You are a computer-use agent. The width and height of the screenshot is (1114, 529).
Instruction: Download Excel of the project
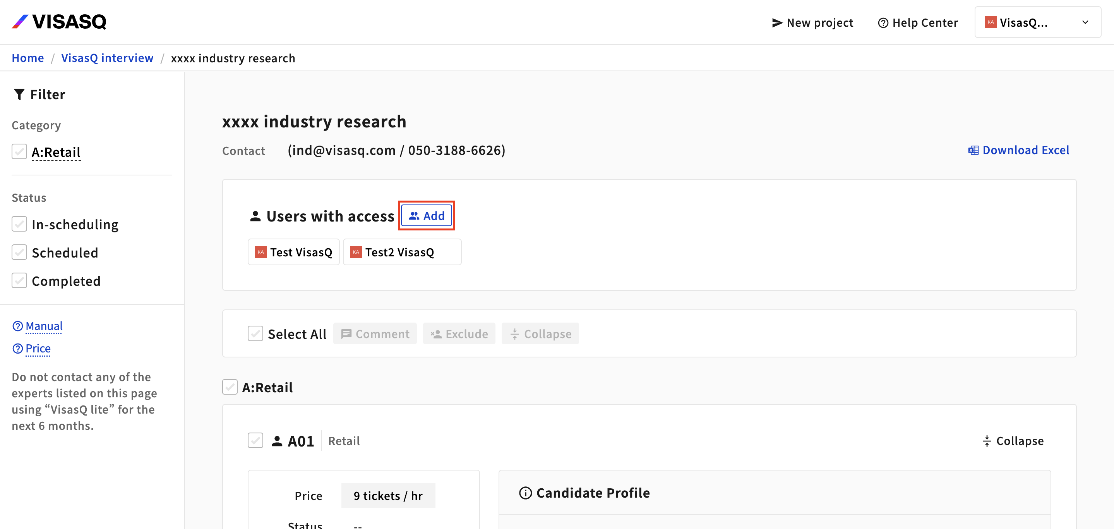click(1018, 150)
